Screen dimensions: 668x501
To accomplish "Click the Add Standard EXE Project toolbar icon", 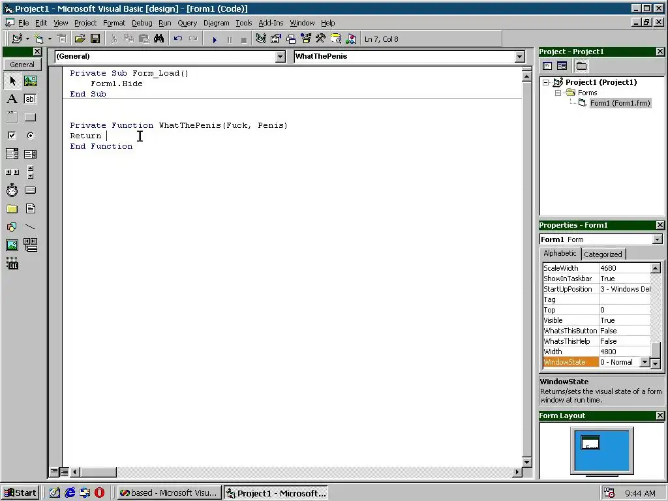I will click(17, 39).
